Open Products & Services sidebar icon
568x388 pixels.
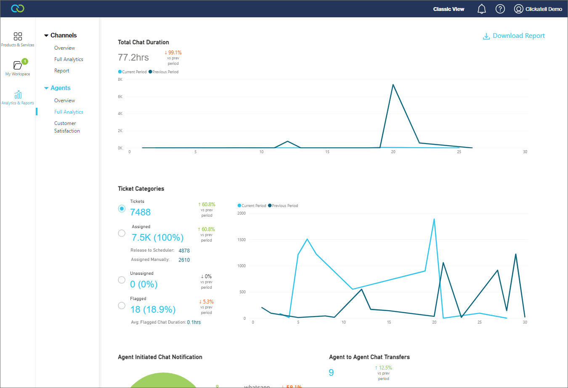[18, 37]
